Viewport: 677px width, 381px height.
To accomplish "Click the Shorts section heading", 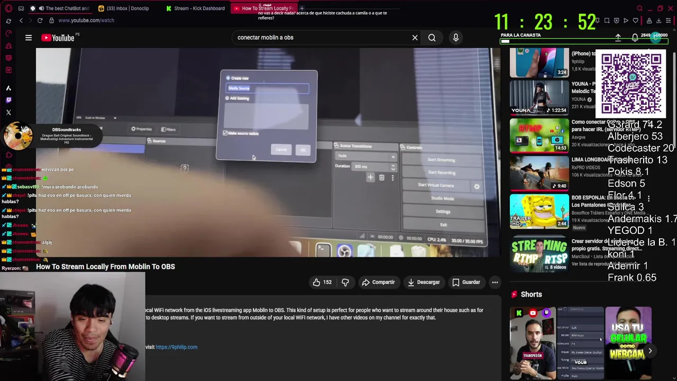I will pyautogui.click(x=531, y=294).
